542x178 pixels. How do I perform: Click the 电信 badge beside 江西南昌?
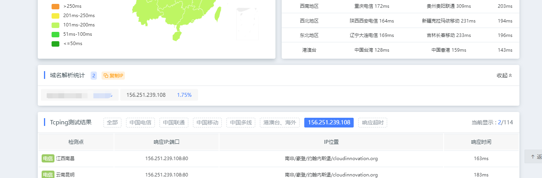[x=48, y=158]
